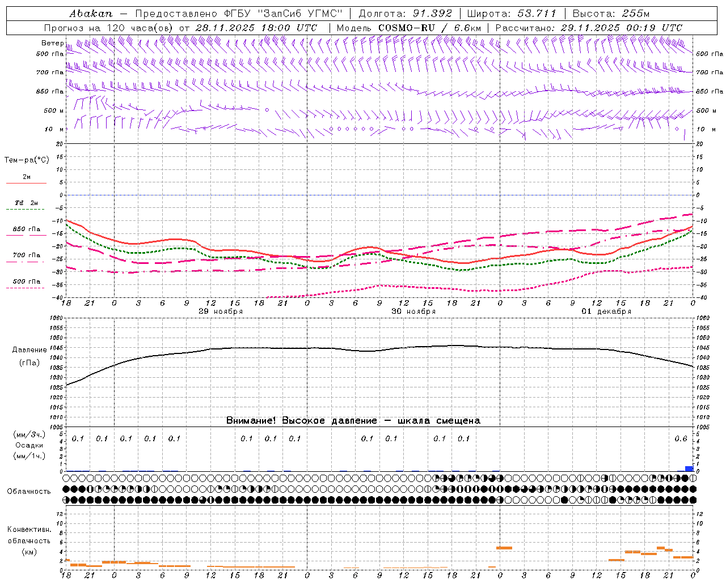Viewport: 726px width, 580px height.
Task: Click the 'Облачность' cloud cover label
Action: 29,492
